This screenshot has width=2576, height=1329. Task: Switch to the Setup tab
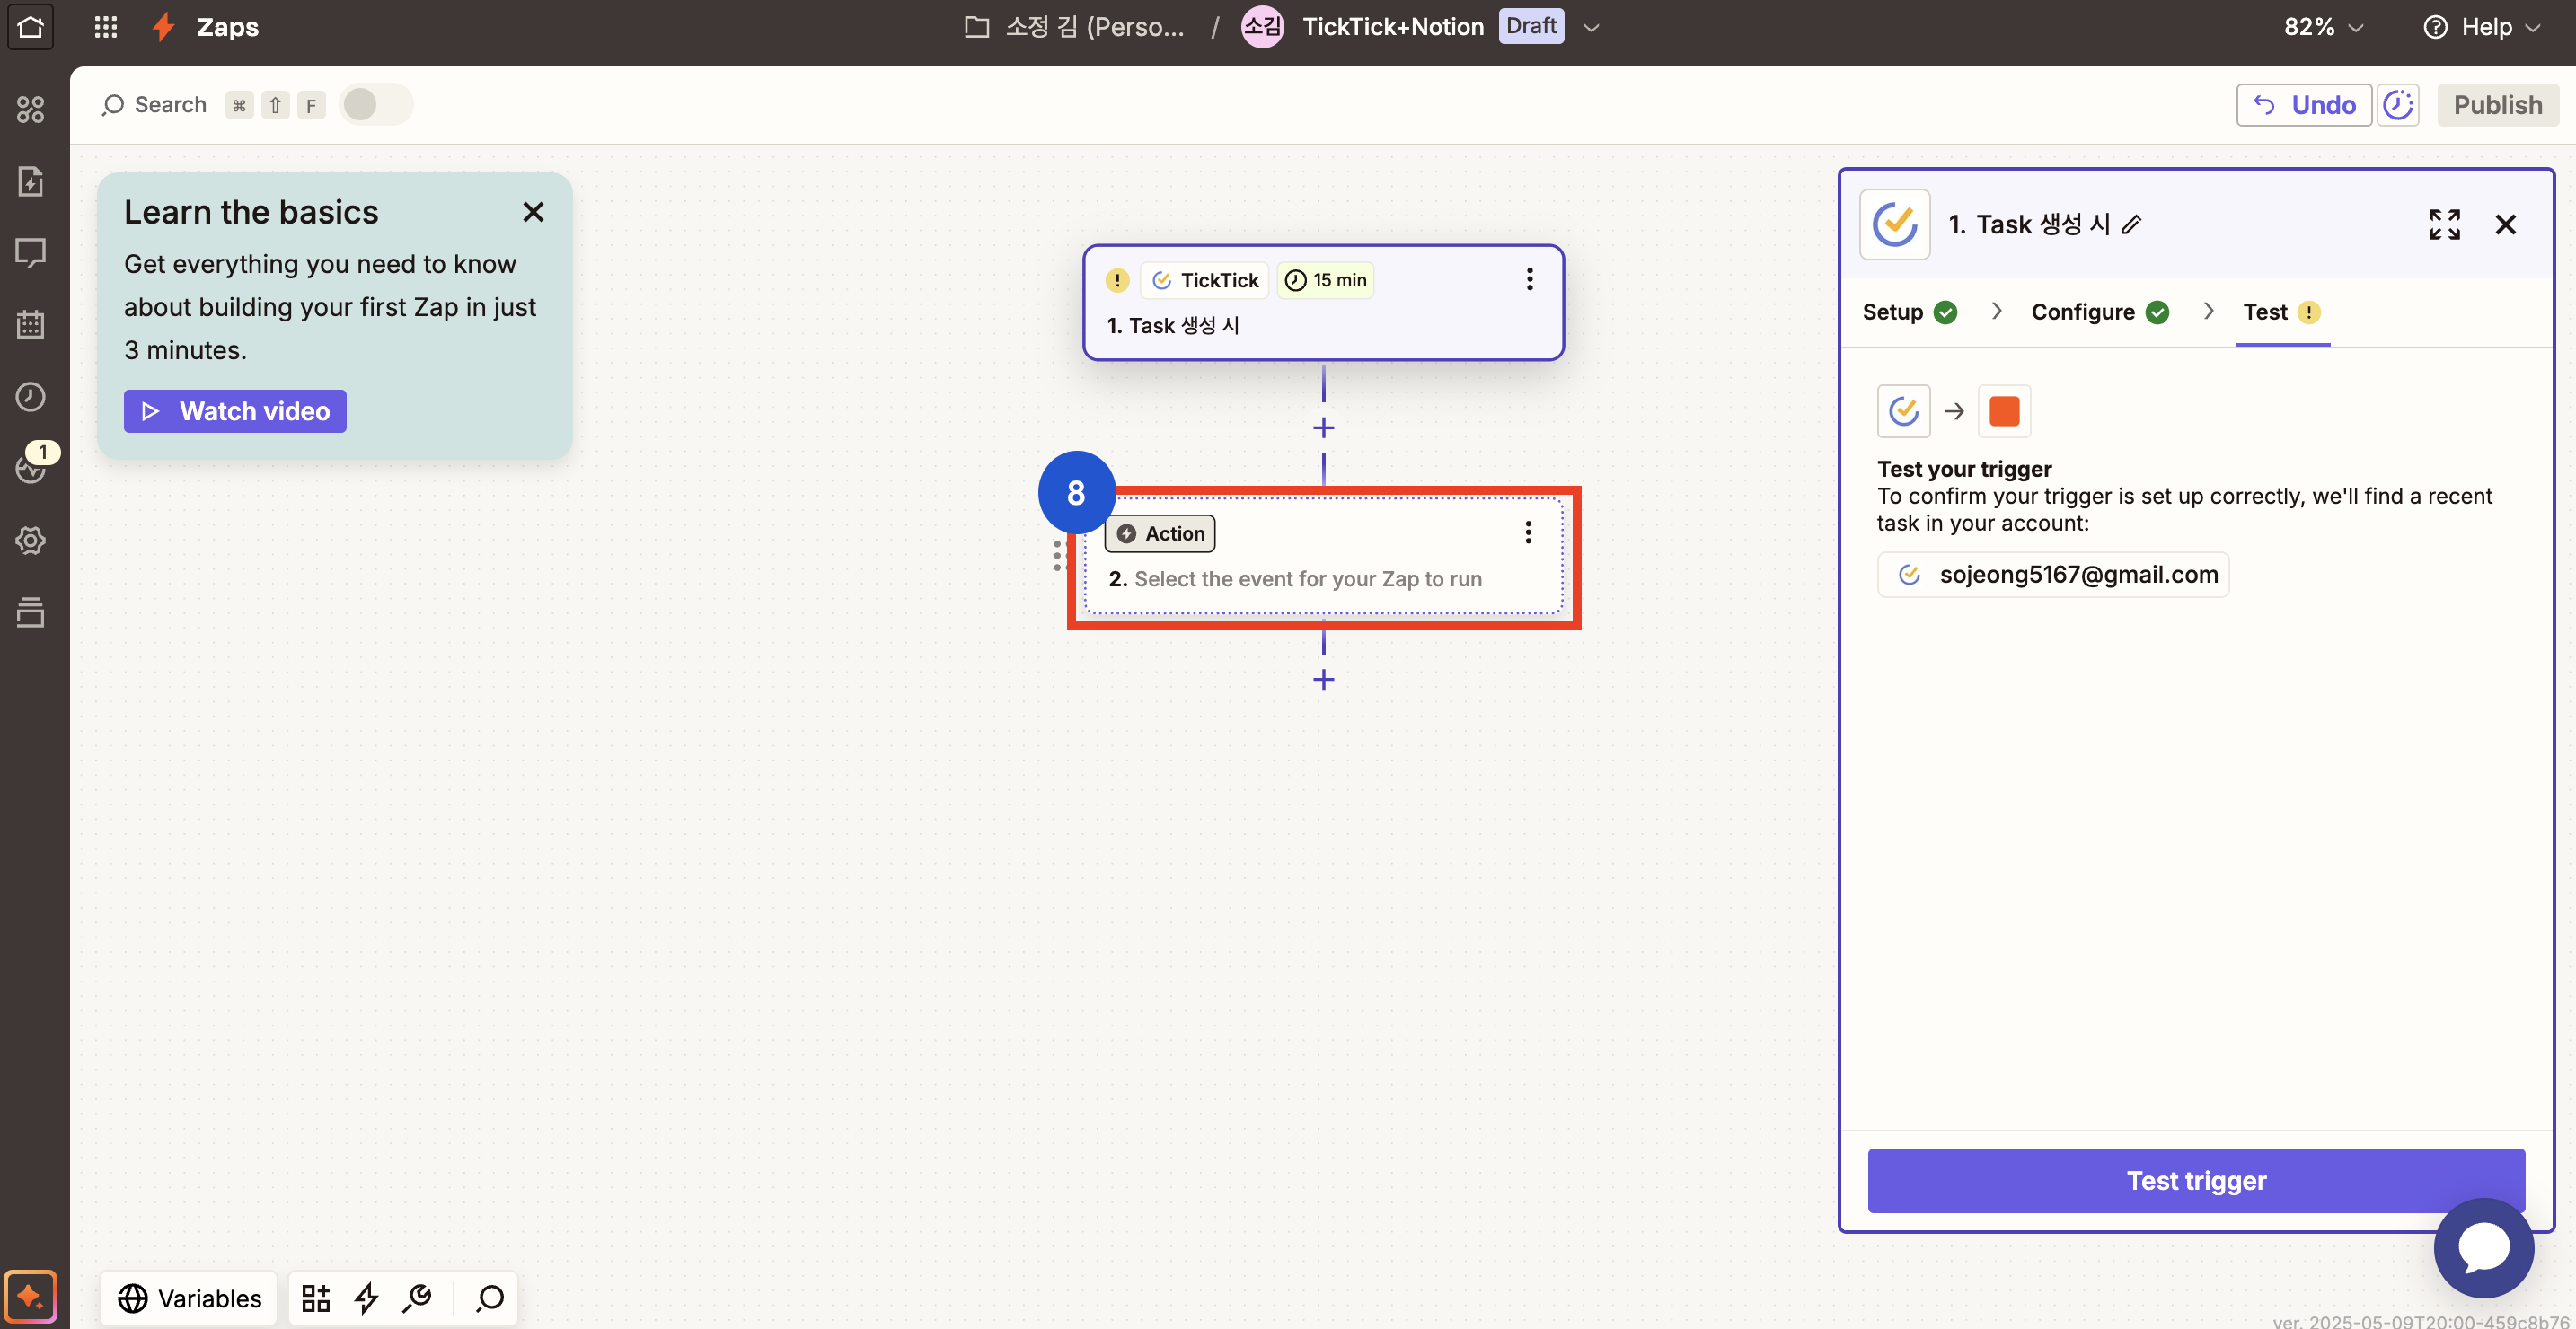point(1909,312)
